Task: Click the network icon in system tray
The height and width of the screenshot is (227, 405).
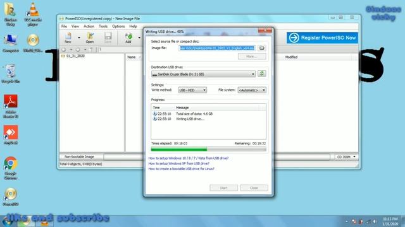Action: point(368,221)
